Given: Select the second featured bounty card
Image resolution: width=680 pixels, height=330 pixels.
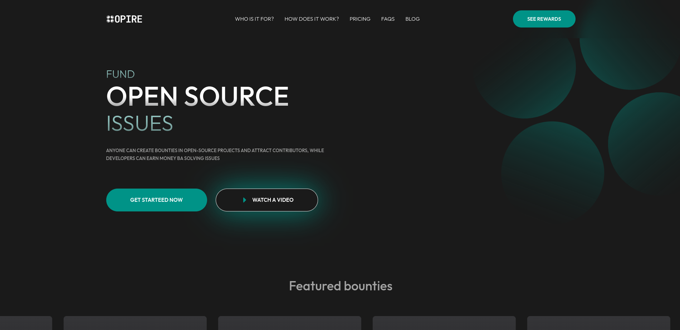Looking at the screenshot, I should coord(135,323).
